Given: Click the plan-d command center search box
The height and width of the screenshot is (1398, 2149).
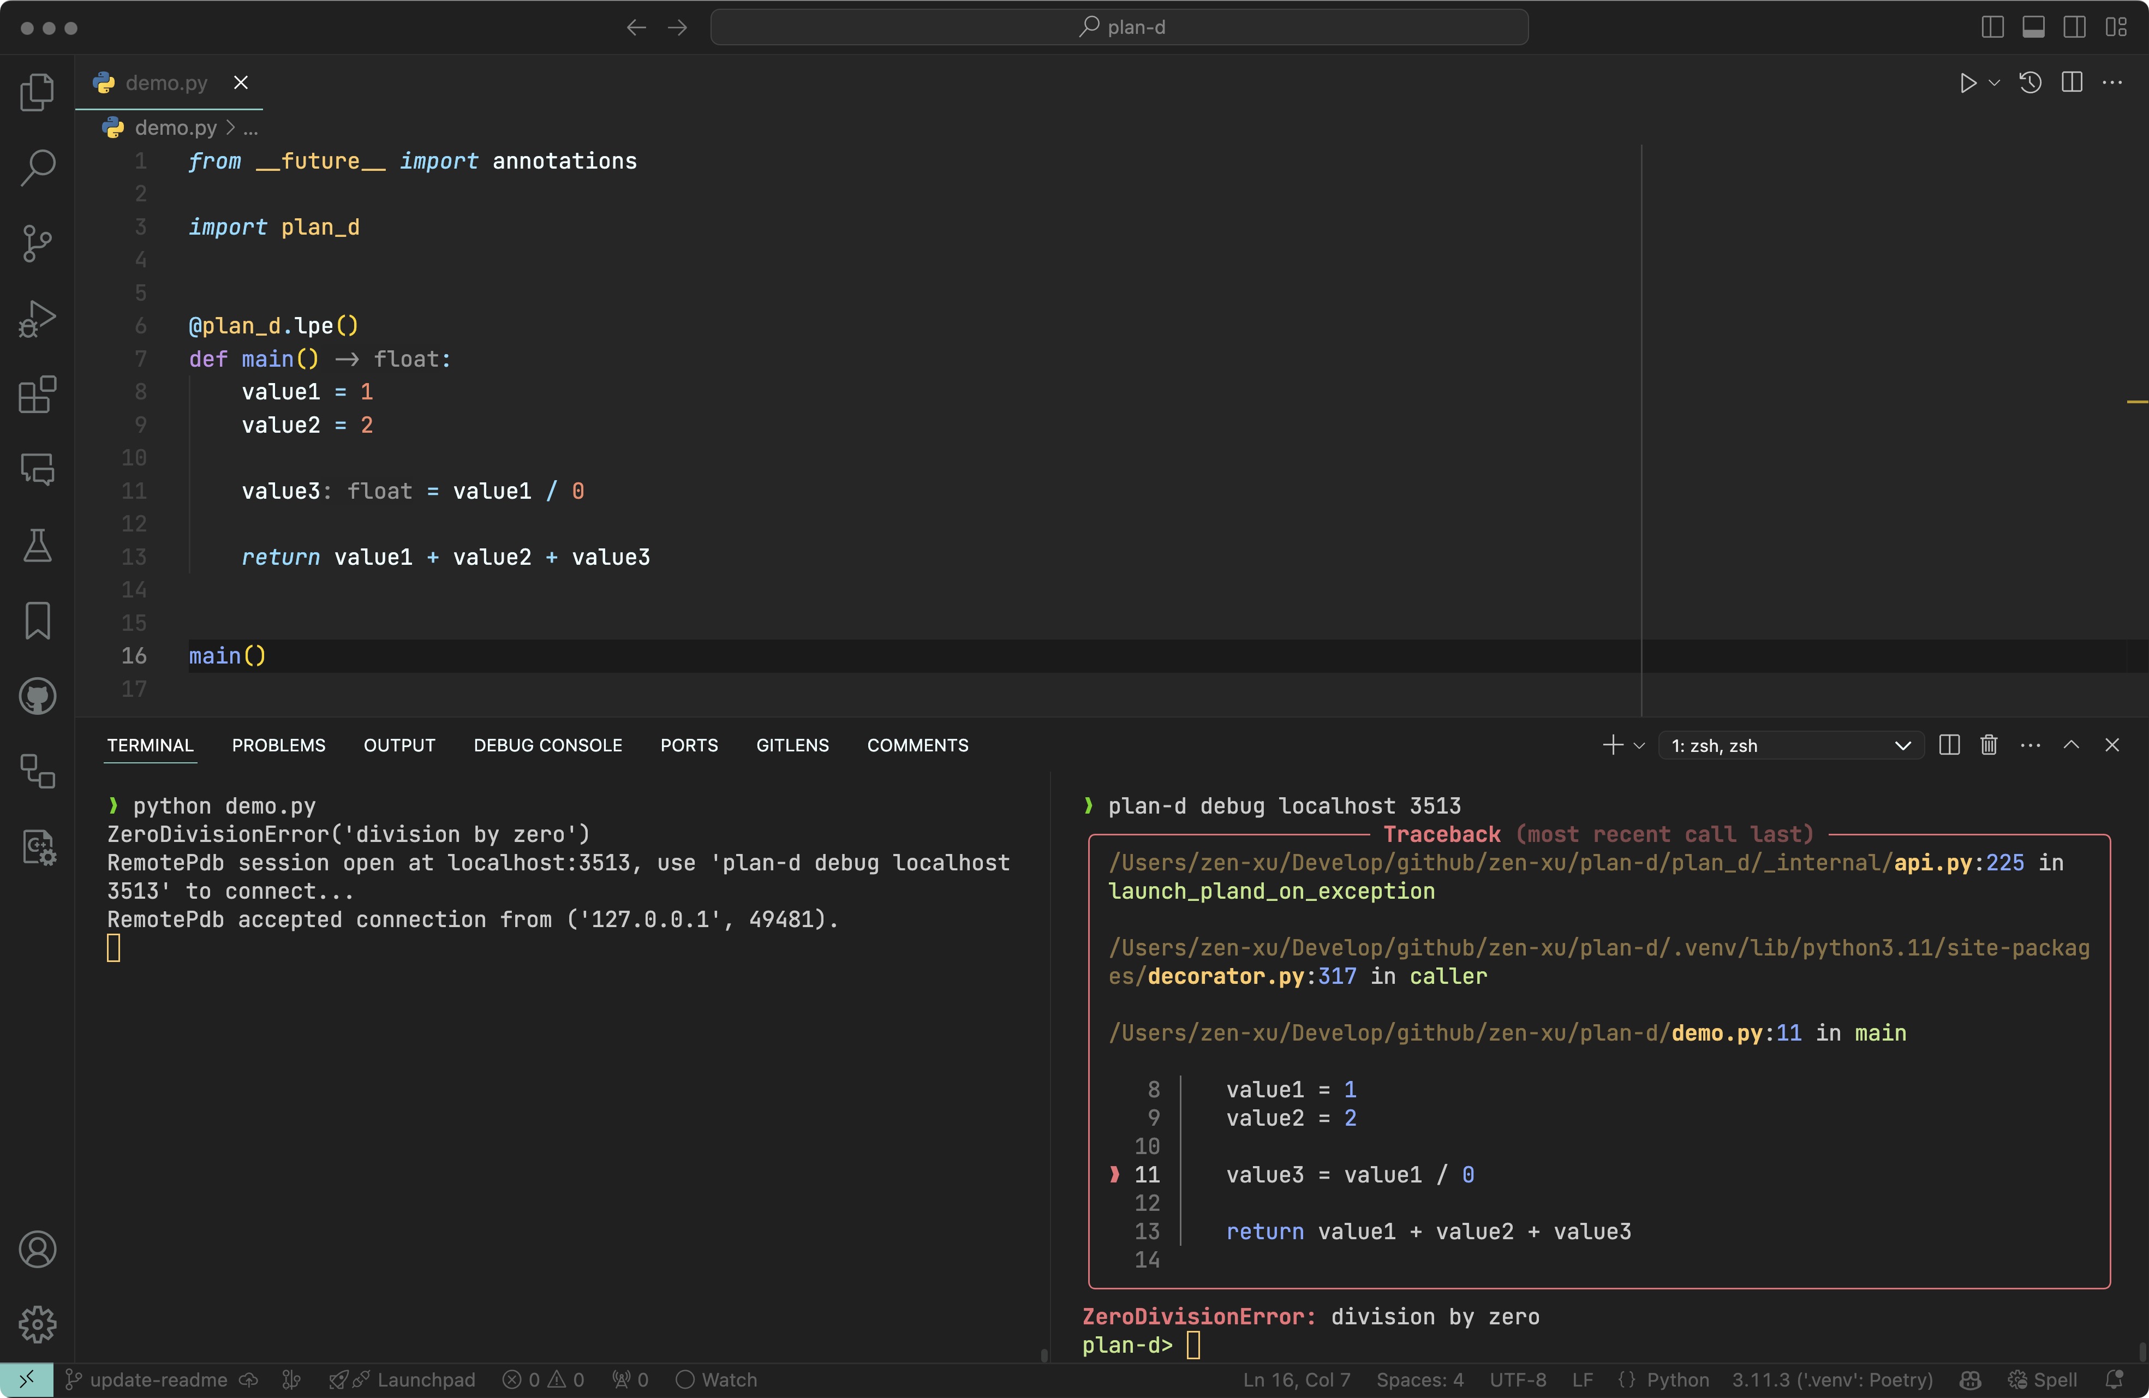Looking at the screenshot, I should pyautogui.click(x=1119, y=27).
